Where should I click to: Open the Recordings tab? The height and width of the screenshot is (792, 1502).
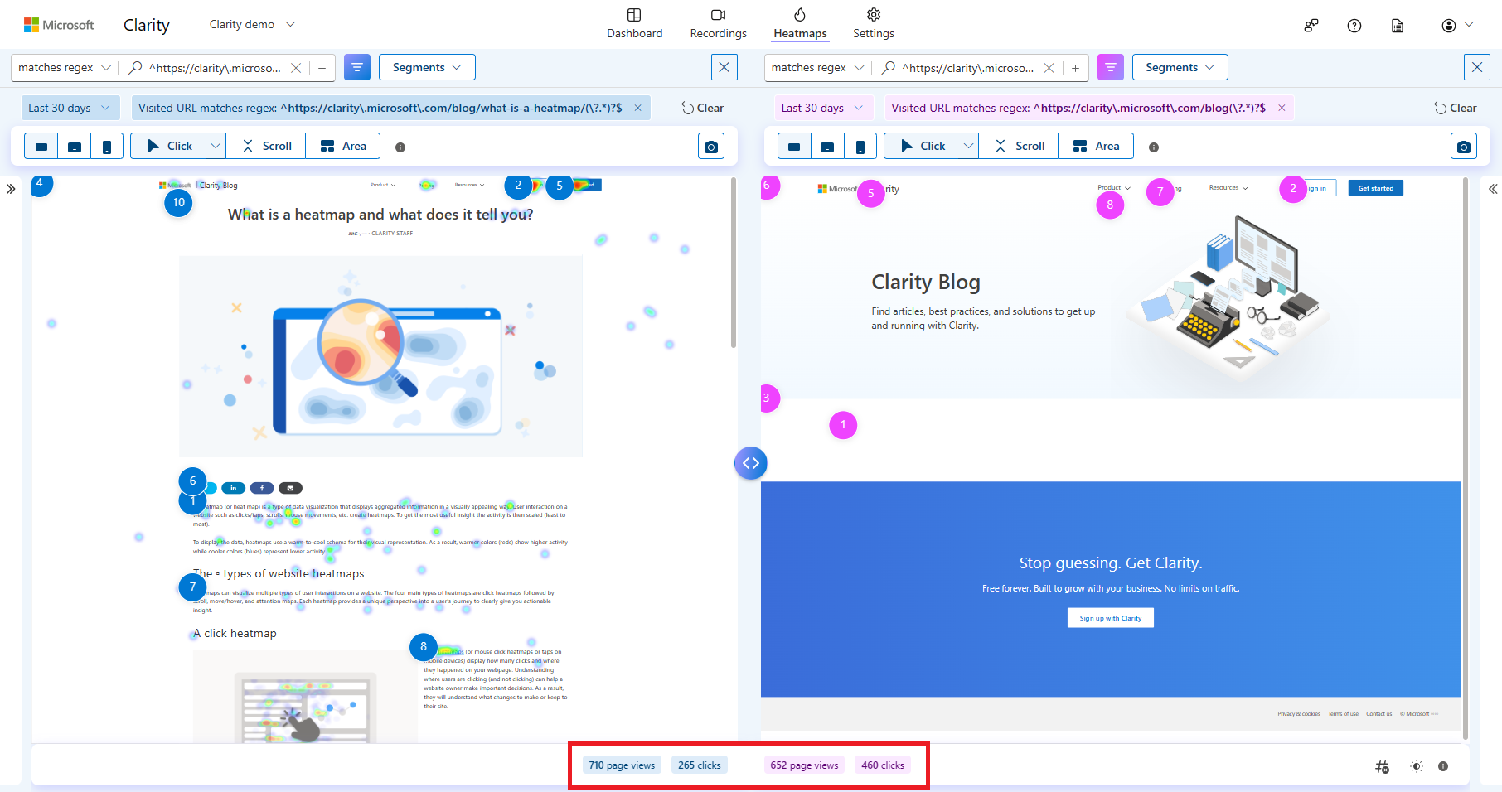718,24
